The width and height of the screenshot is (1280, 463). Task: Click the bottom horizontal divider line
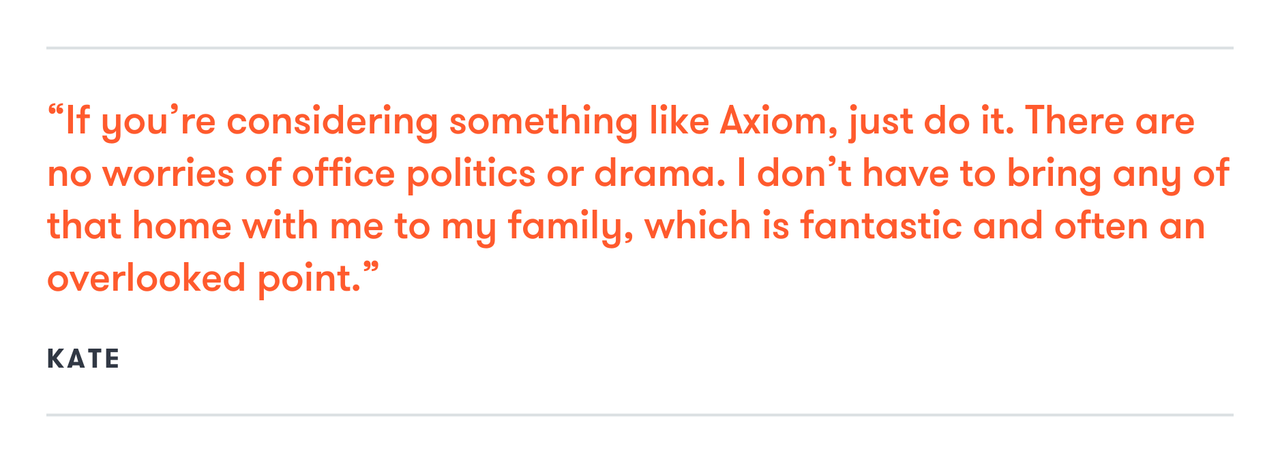[640, 415]
